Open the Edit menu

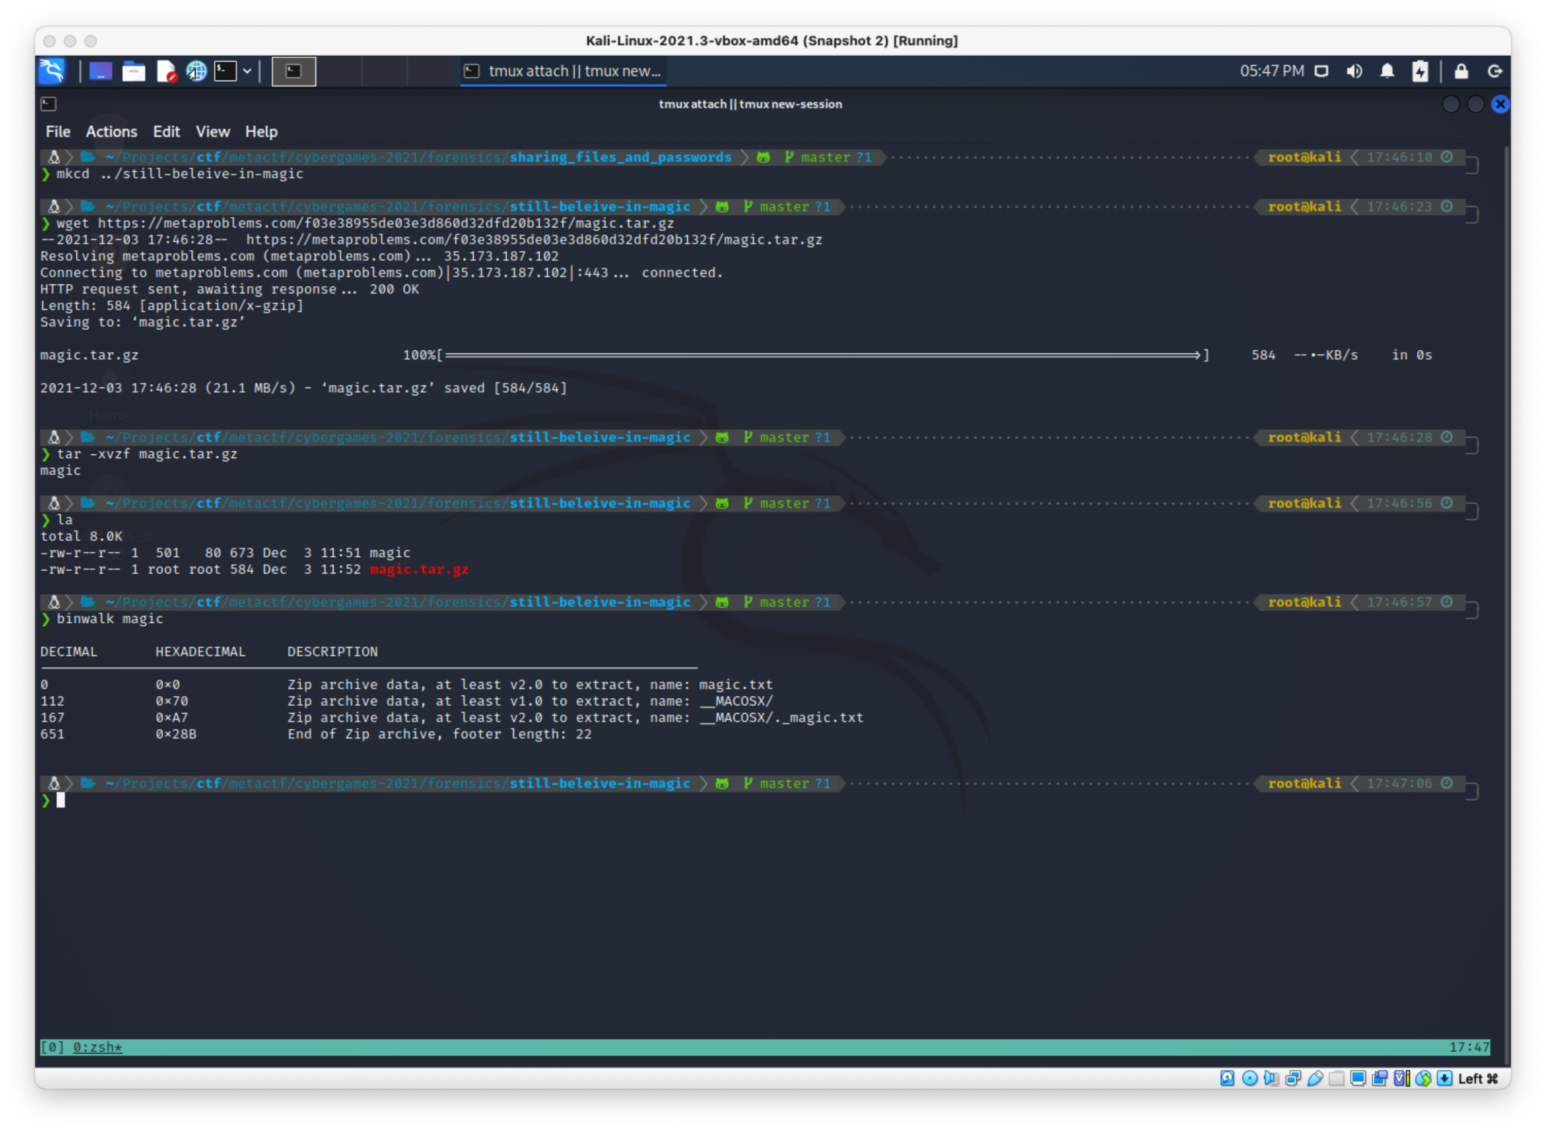pos(166,131)
